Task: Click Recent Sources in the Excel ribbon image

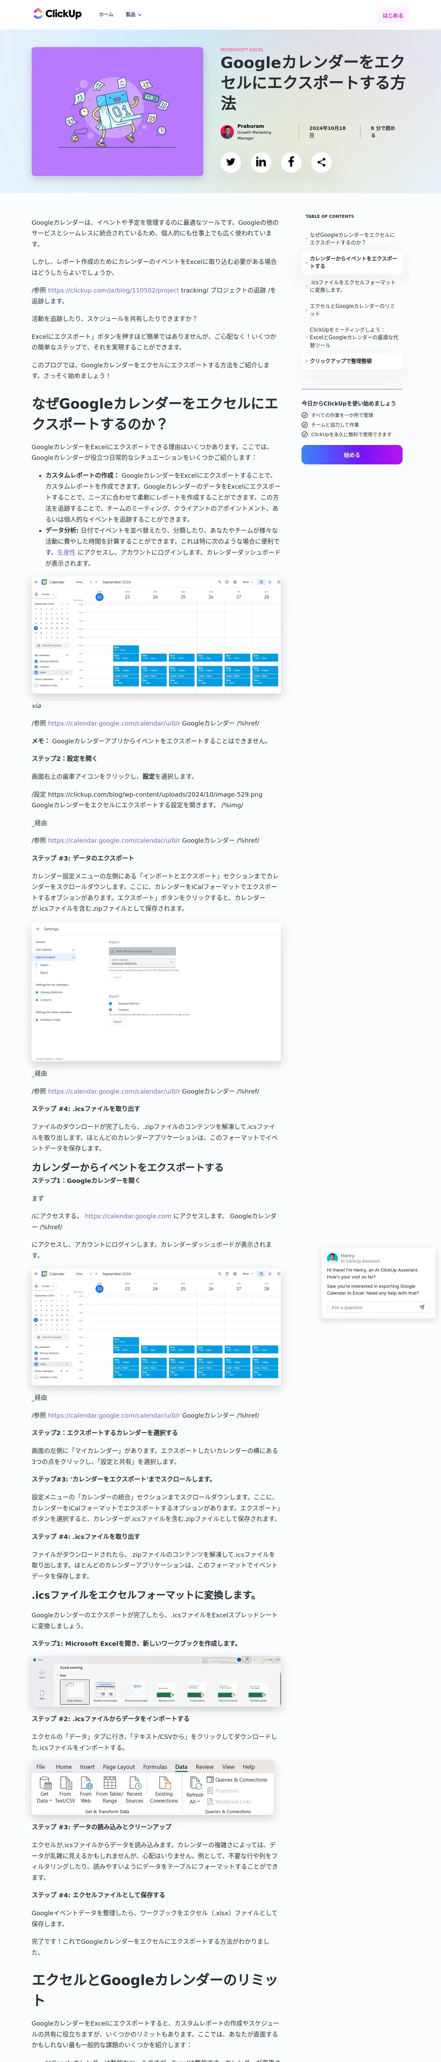Action: point(134,1790)
